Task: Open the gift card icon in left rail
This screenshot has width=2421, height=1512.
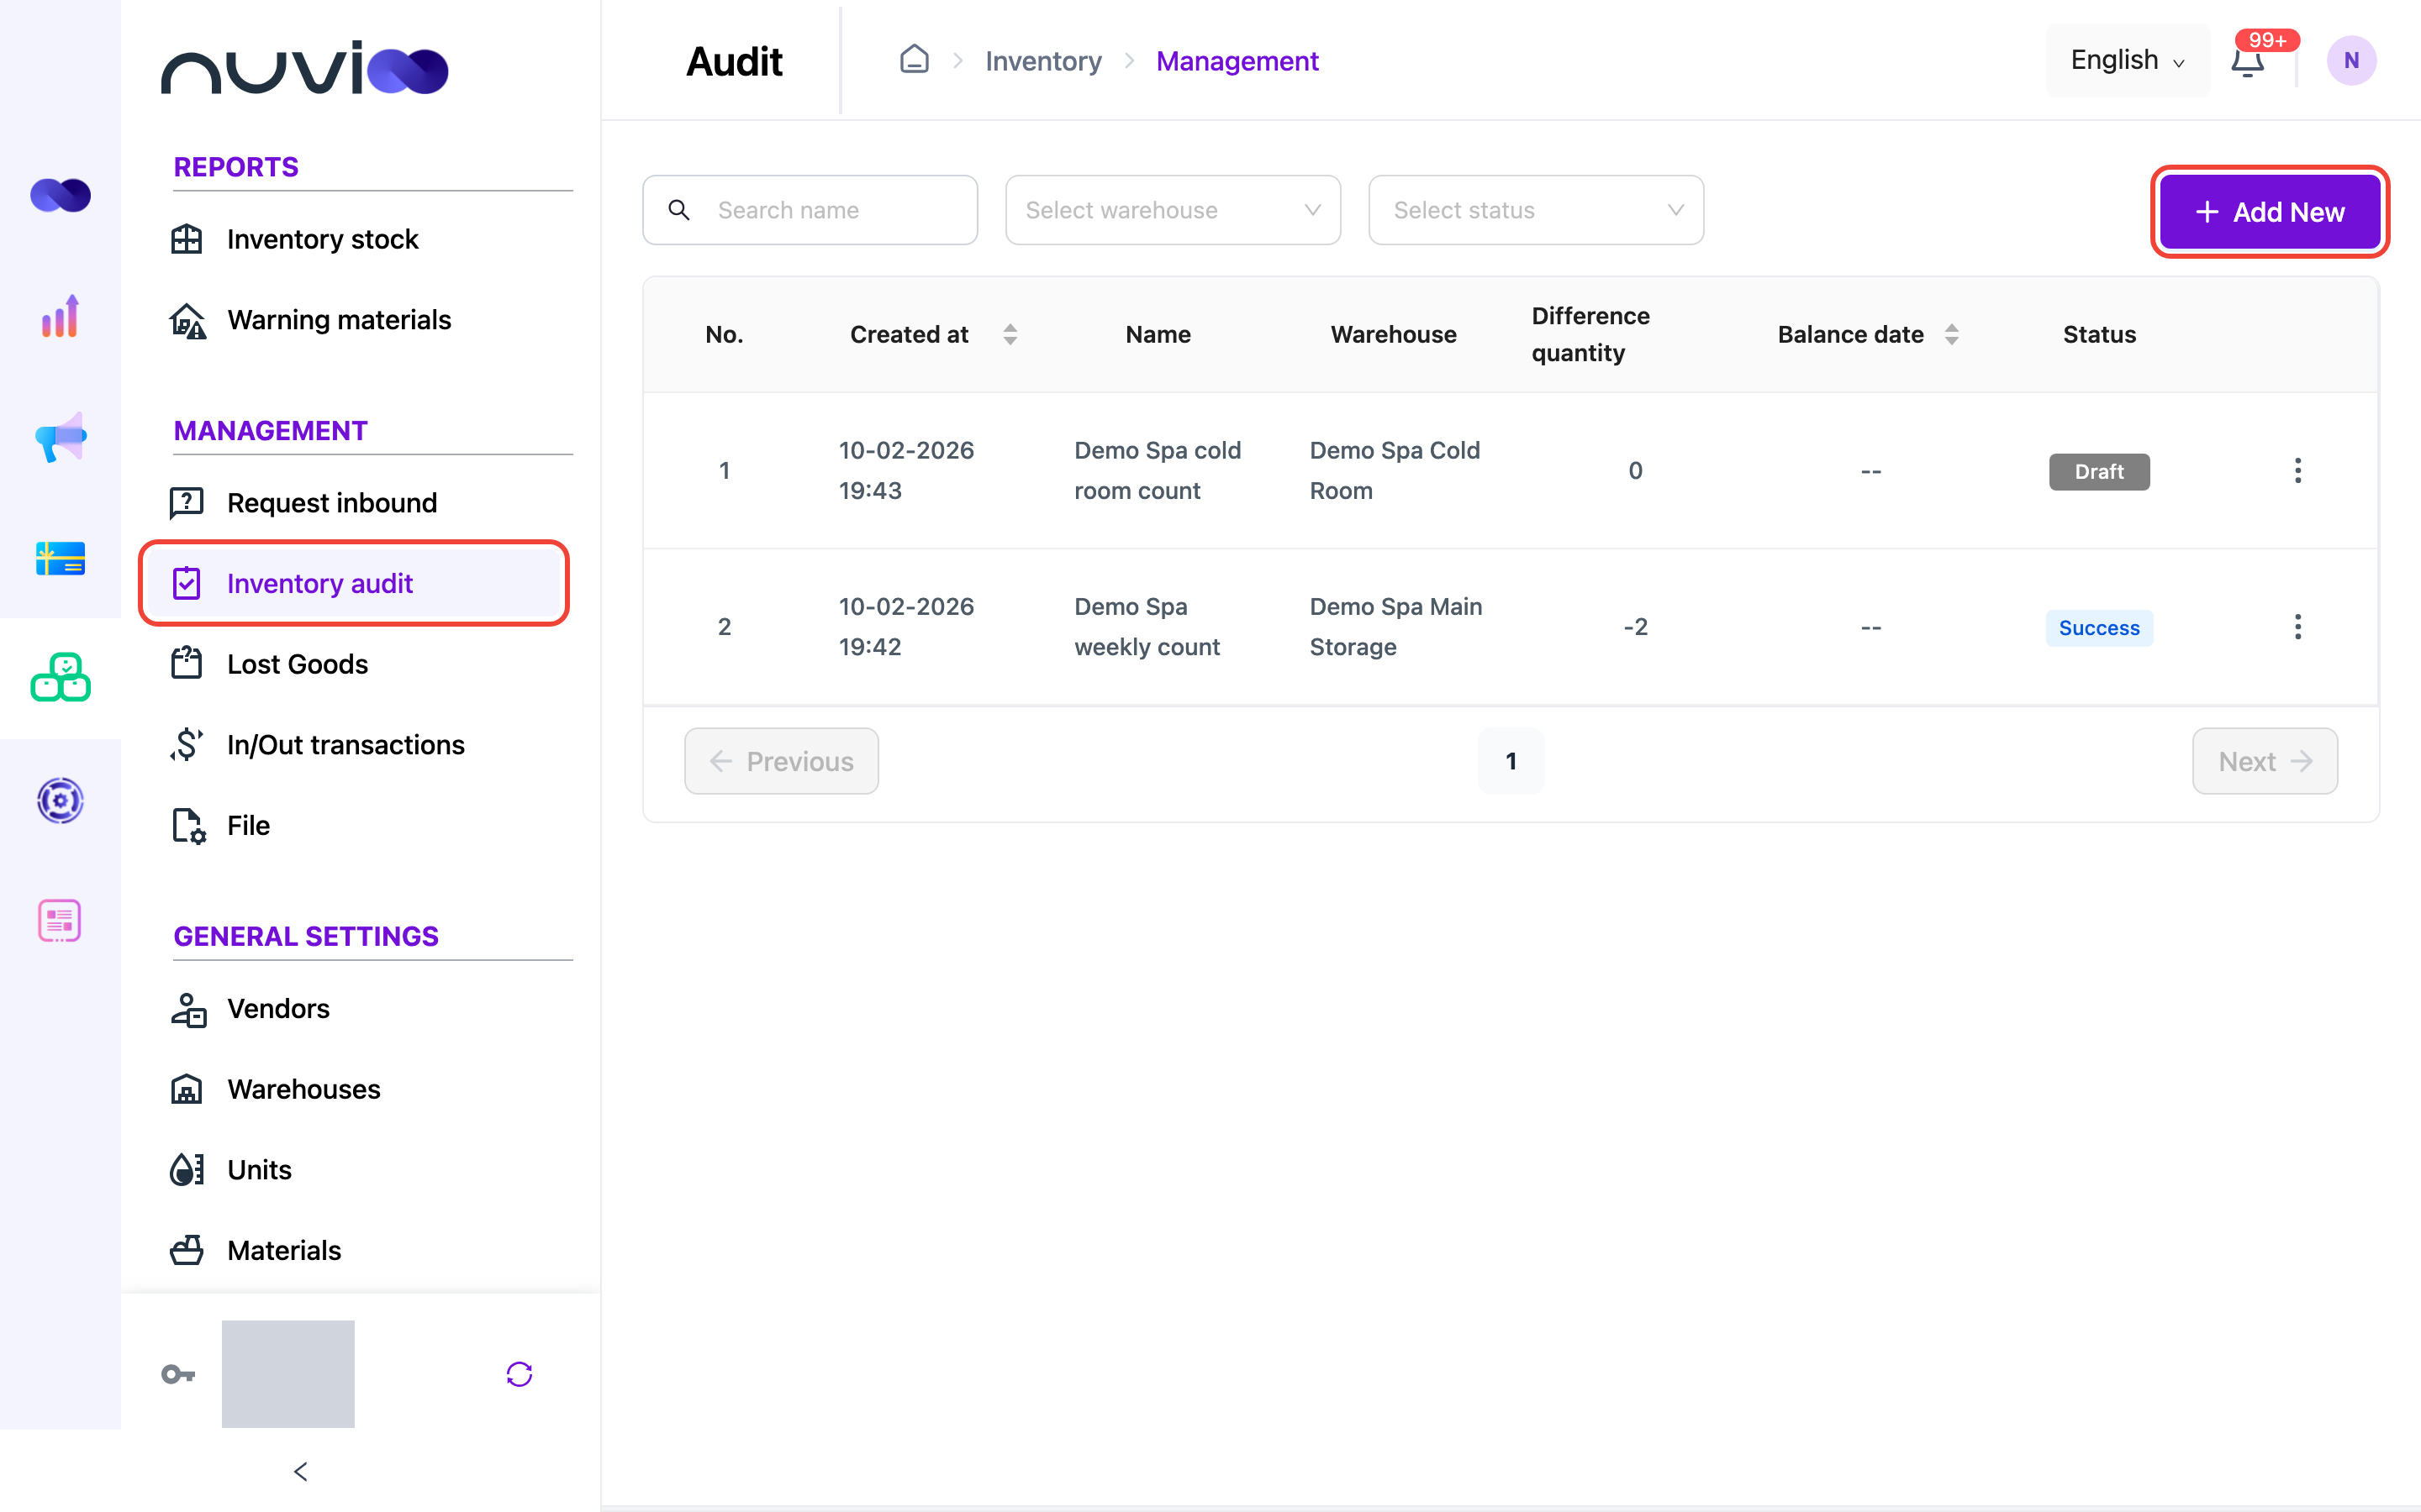Action: pos(60,558)
